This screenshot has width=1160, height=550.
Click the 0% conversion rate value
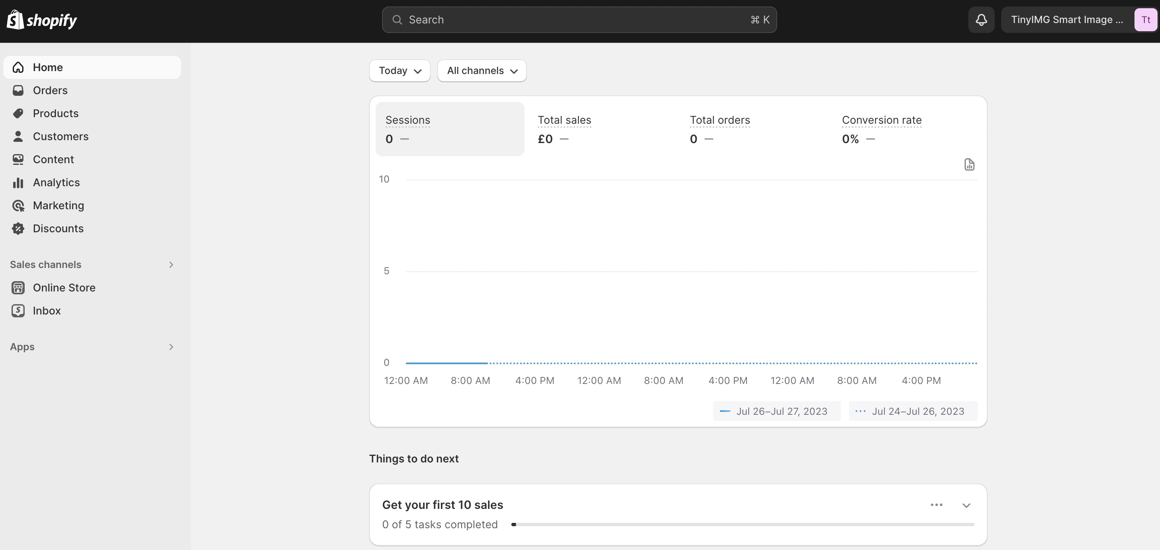tap(850, 139)
